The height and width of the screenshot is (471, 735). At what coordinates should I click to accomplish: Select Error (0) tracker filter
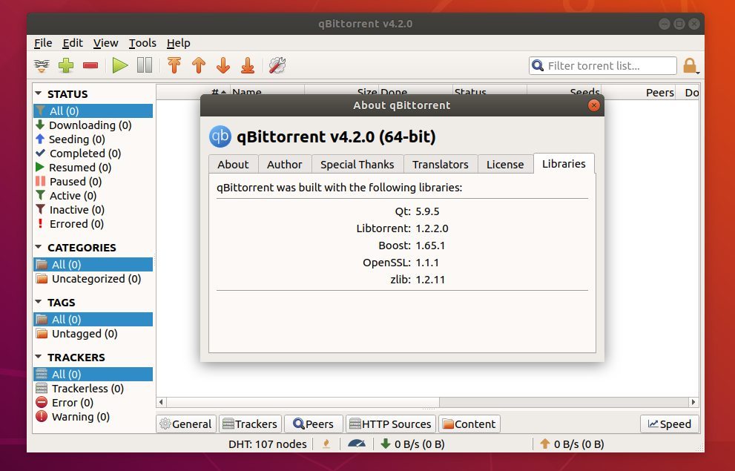[93, 403]
